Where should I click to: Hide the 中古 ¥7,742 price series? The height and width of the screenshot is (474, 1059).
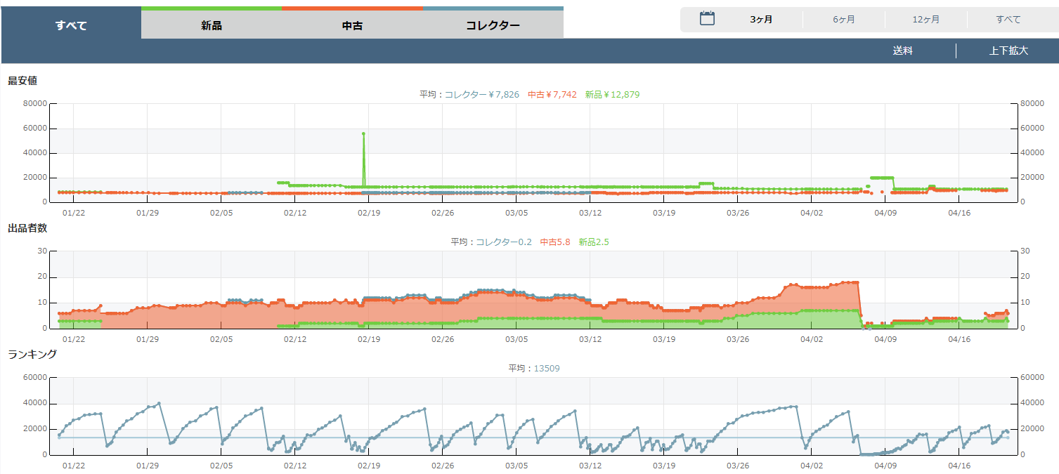(x=552, y=95)
